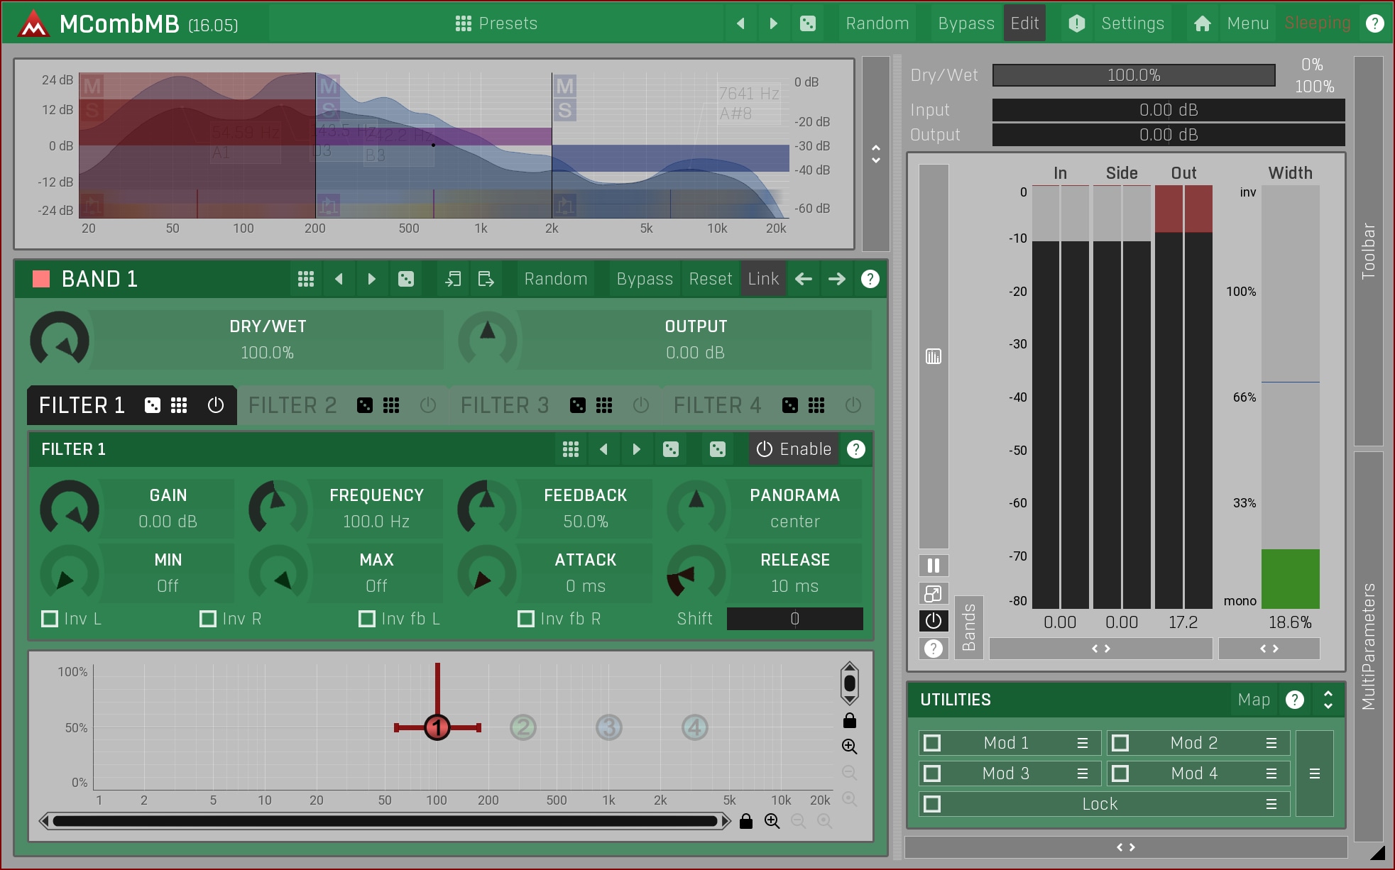1395x870 pixels.
Task: Click the Output gain field
Action: (1169, 135)
